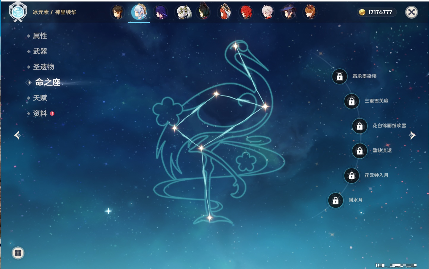Switch to Diluc's red-haired avatar
This screenshot has height=269, width=429.
[246, 12]
